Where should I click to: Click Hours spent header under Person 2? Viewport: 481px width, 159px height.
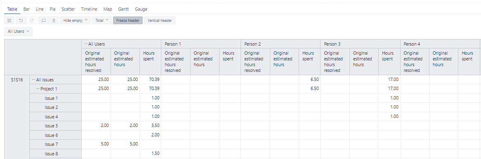tap(309, 62)
